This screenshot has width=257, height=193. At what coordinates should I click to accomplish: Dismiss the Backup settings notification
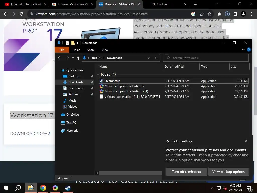pos(246,141)
